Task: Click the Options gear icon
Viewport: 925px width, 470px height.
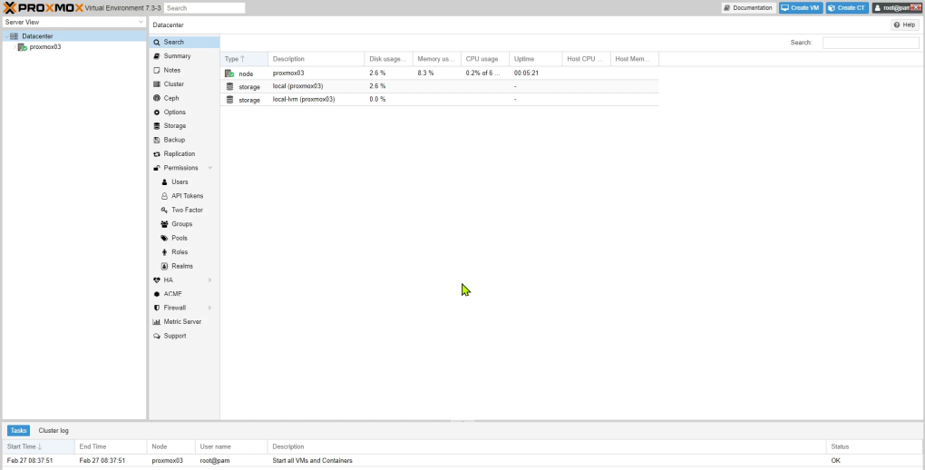Action: pyautogui.click(x=156, y=113)
